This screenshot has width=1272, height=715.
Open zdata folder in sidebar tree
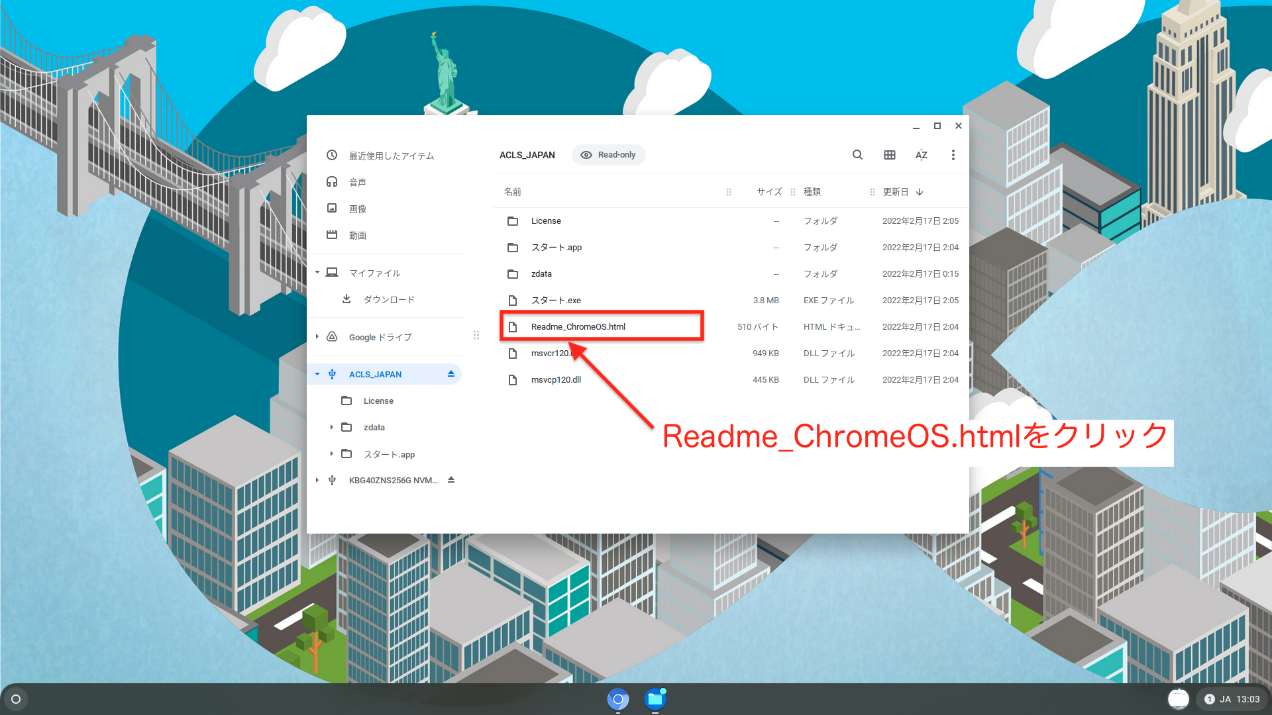374,427
